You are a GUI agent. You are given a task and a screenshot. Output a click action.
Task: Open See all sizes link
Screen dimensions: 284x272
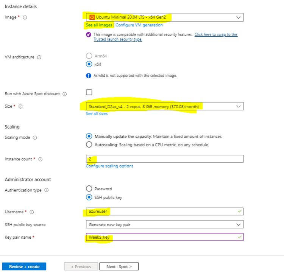coord(97,113)
